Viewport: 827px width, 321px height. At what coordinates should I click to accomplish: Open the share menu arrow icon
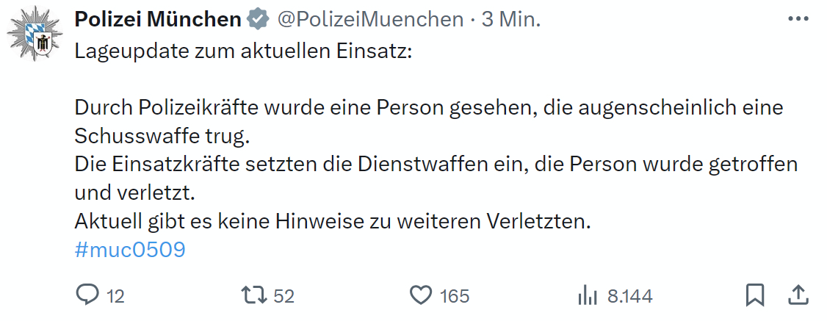point(798,295)
